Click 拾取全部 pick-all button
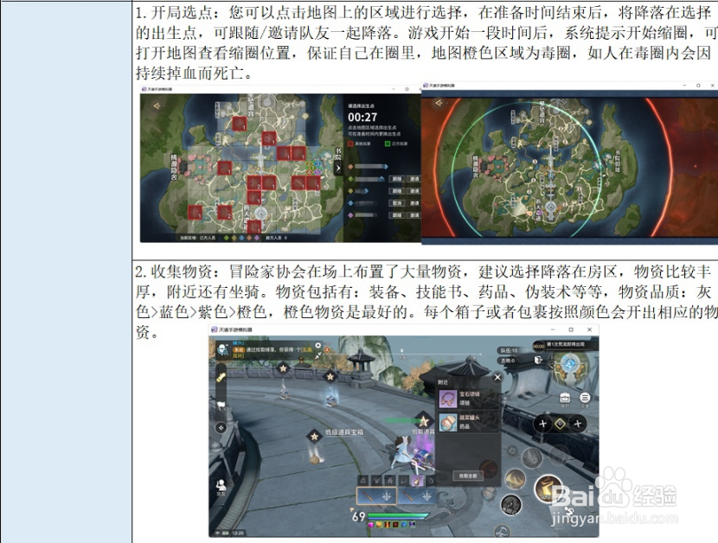718x543 pixels. coord(468,476)
